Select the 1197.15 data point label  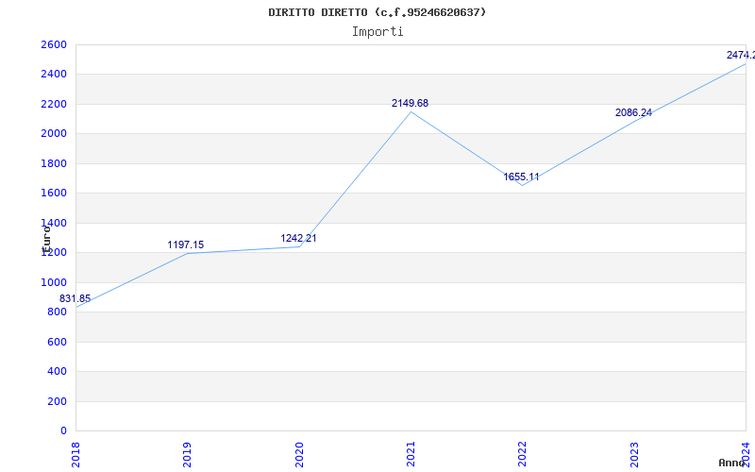(186, 244)
